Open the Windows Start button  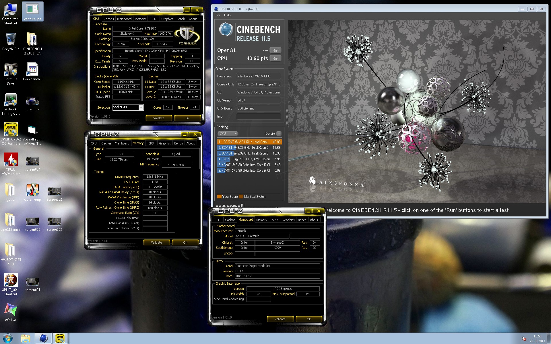(8, 338)
